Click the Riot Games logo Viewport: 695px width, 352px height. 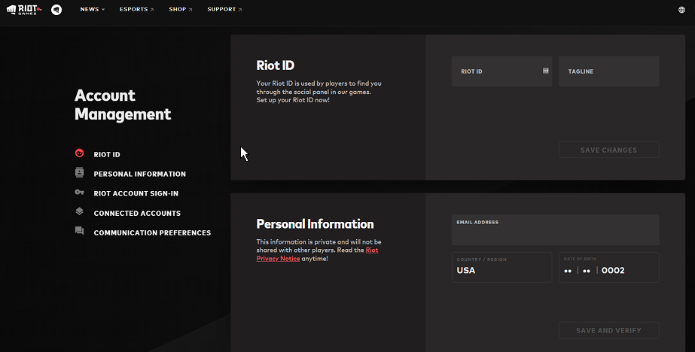click(24, 9)
